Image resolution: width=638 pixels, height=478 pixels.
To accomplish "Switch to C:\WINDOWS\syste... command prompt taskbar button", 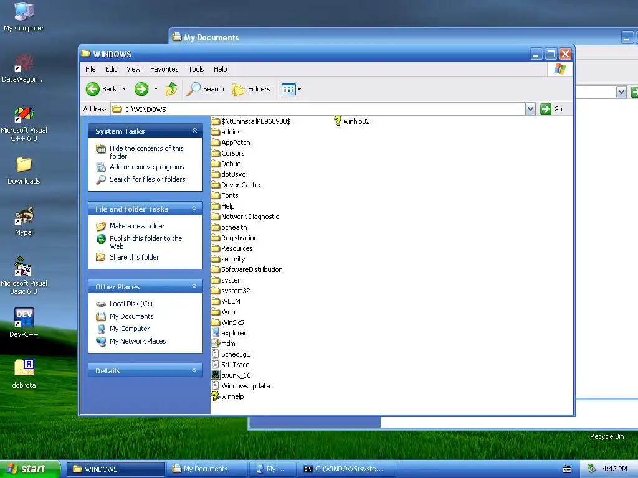I will click(x=346, y=469).
